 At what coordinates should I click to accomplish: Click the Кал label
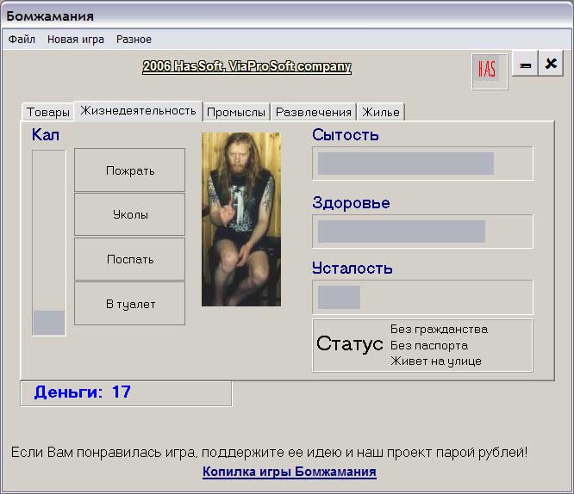46,134
